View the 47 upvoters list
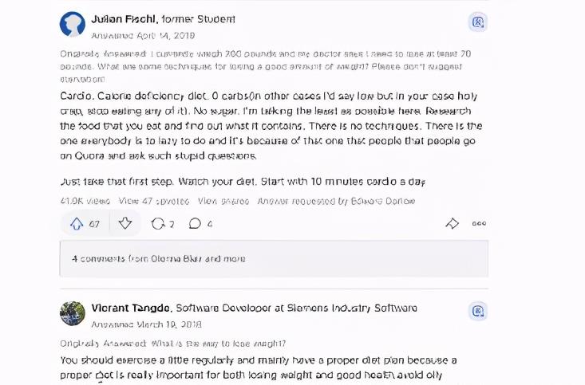 [x=154, y=201]
